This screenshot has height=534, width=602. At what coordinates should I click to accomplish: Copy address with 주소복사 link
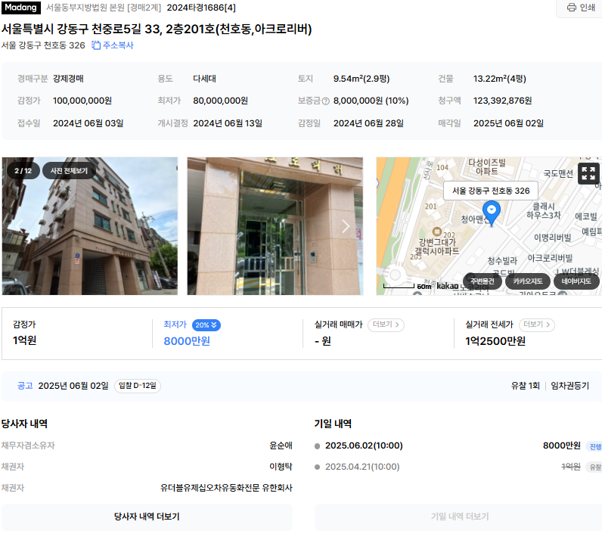[113, 45]
